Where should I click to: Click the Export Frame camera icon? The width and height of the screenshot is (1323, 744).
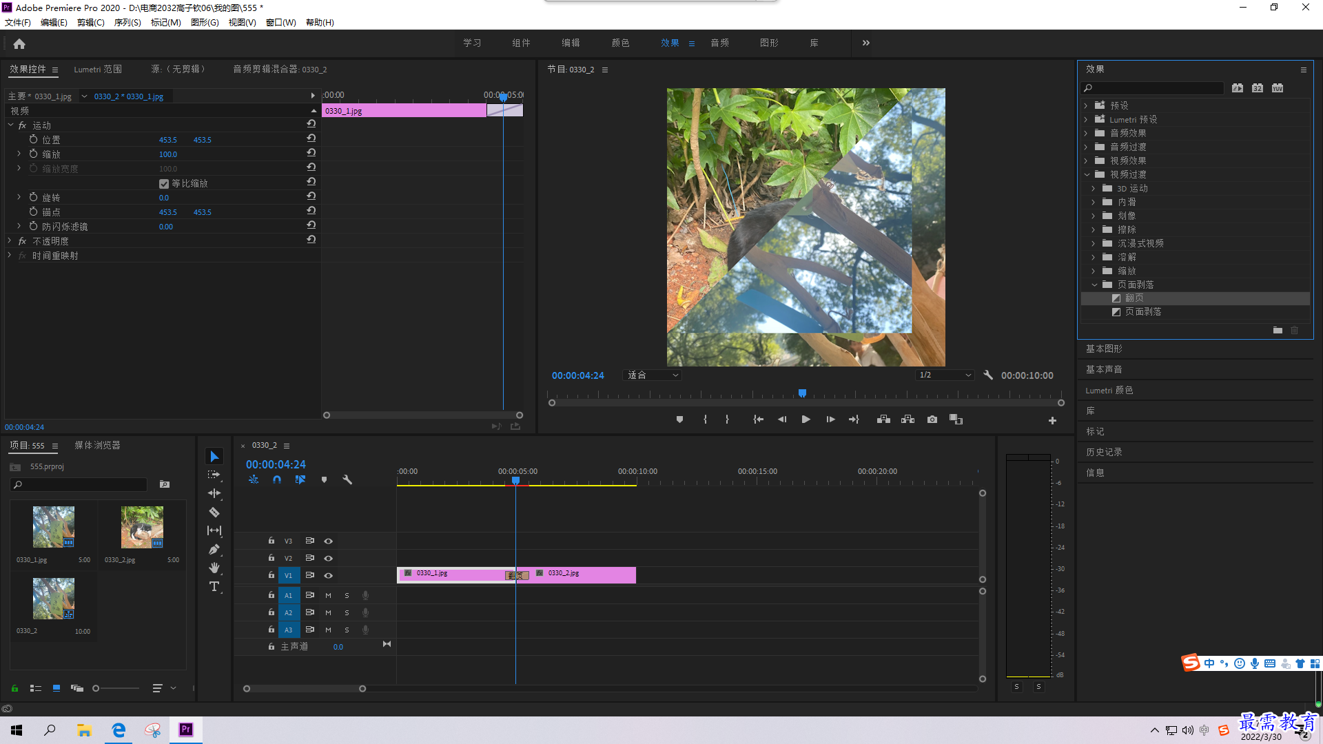pyautogui.click(x=932, y=420)
